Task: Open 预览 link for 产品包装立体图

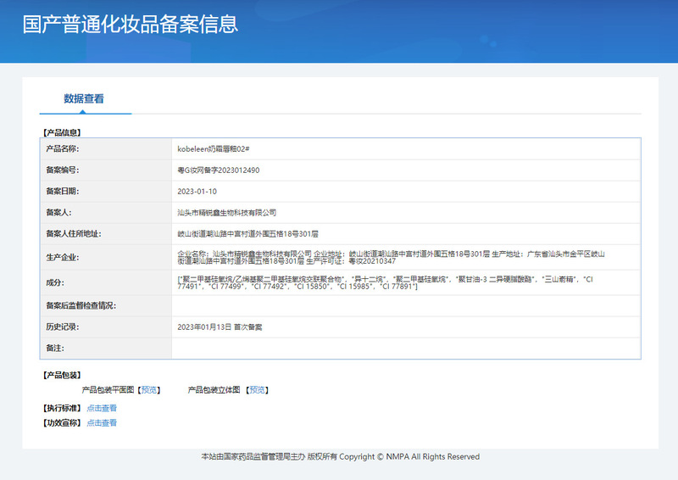Action: (x=257, y=390)
